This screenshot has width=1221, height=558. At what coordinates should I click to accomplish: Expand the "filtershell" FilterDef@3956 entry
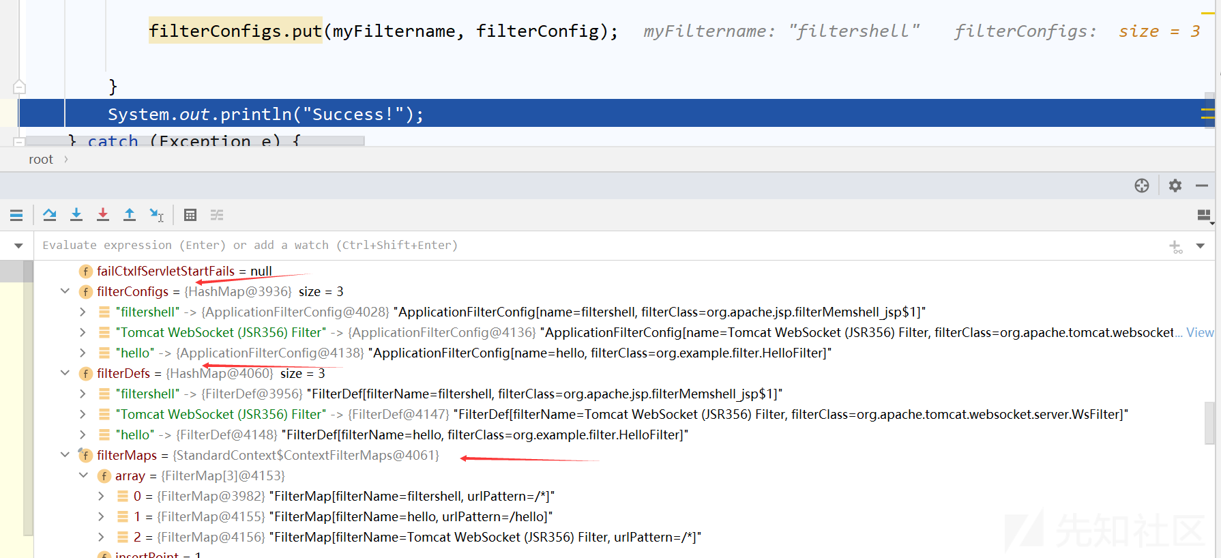pyautogui.click(x=83, y=394)
